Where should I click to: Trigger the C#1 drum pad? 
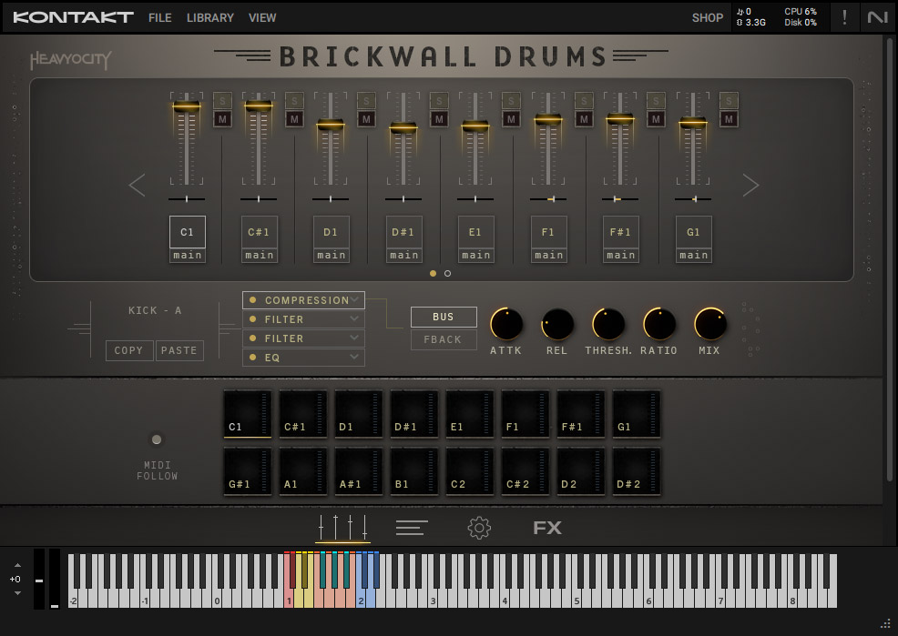(303, 413)
